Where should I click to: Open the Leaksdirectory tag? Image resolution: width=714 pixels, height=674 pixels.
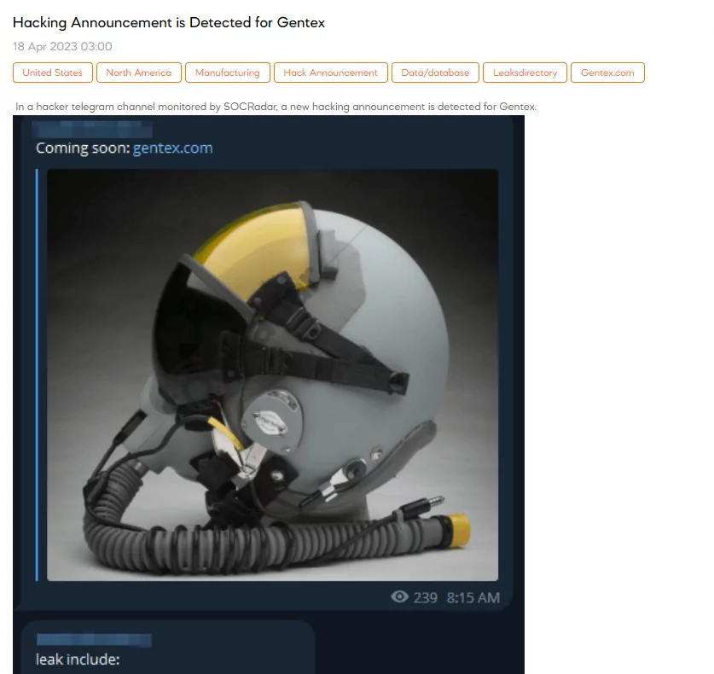pos(525,73)
